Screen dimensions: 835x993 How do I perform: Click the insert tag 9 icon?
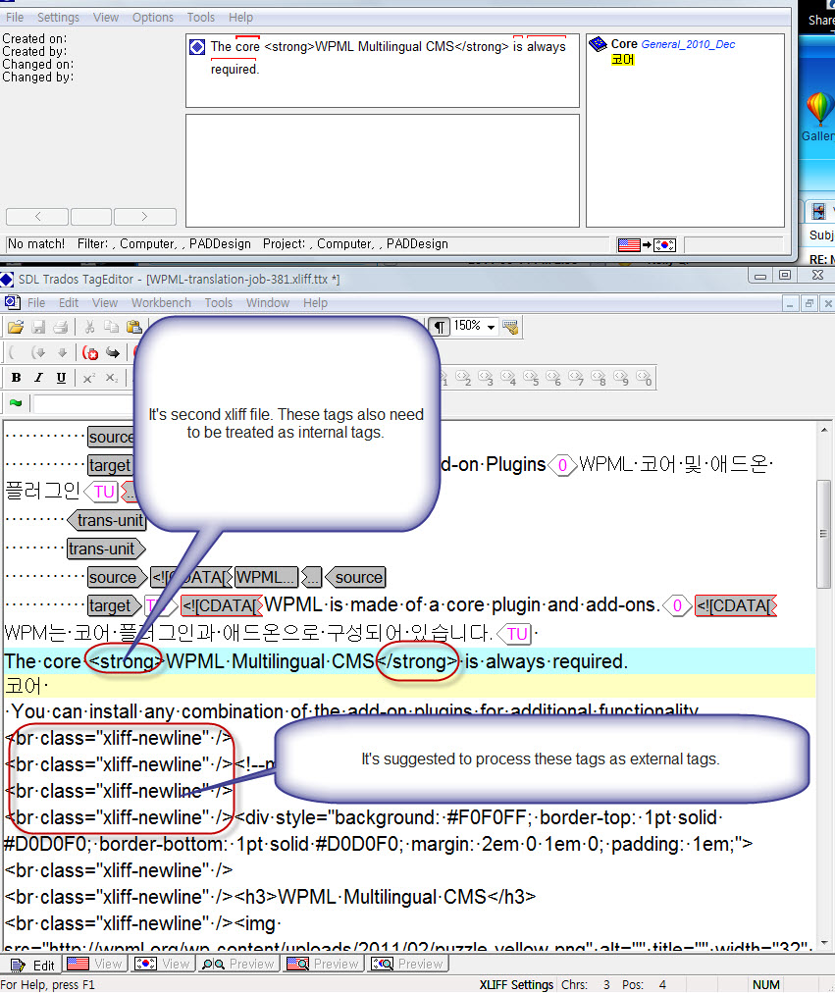[621, 378]
